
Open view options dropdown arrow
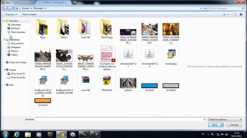228,15
